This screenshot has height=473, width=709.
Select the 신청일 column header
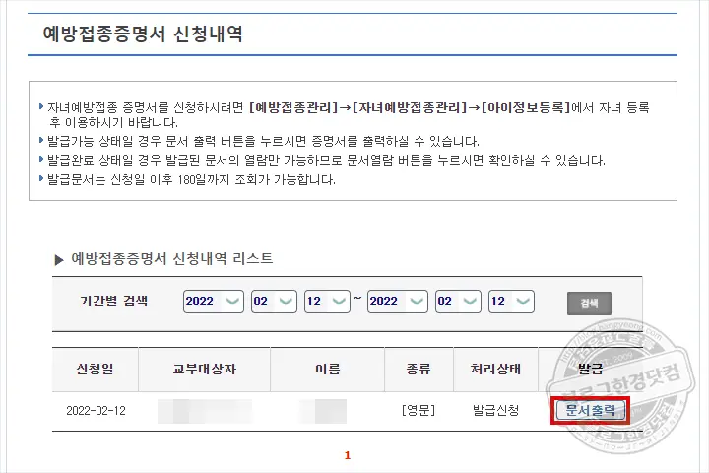pos(95,369)
